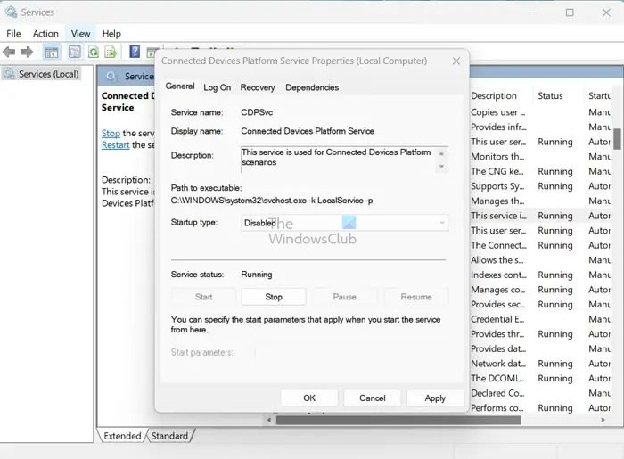Click the horizontal scrollbar thumb in services list
This screenshot has width=624, height=459.
398,420
